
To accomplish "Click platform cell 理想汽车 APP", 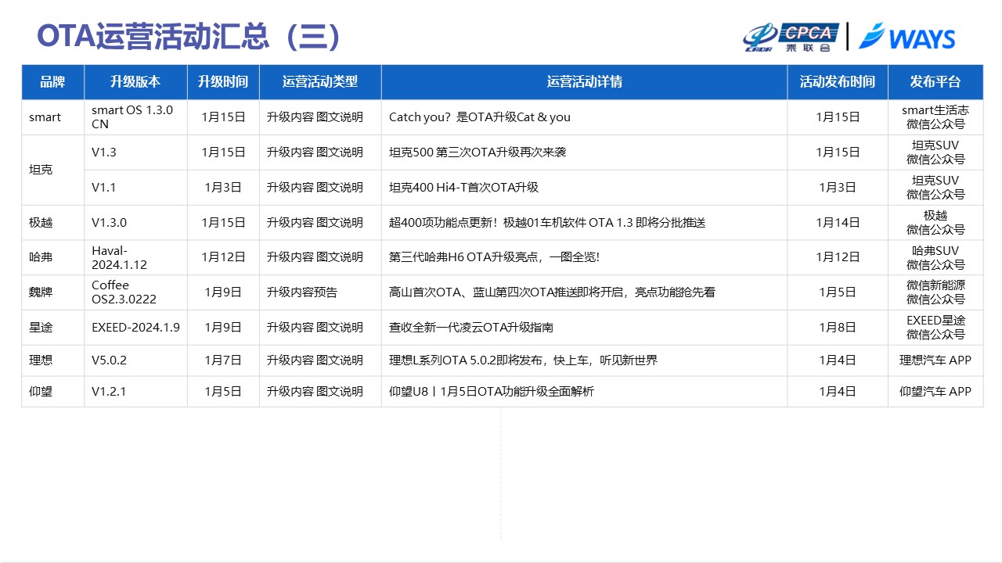I will tap(935, 360).
